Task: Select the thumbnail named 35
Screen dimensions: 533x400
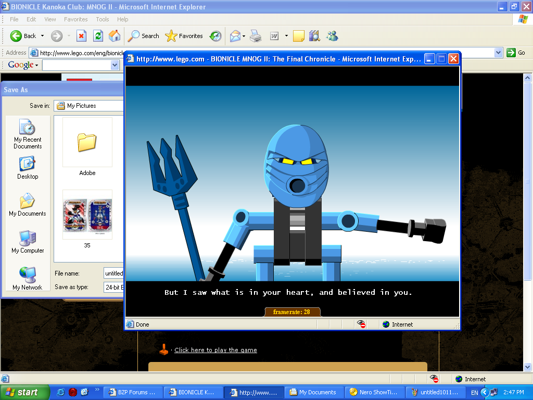Action: tap(87, 219)
